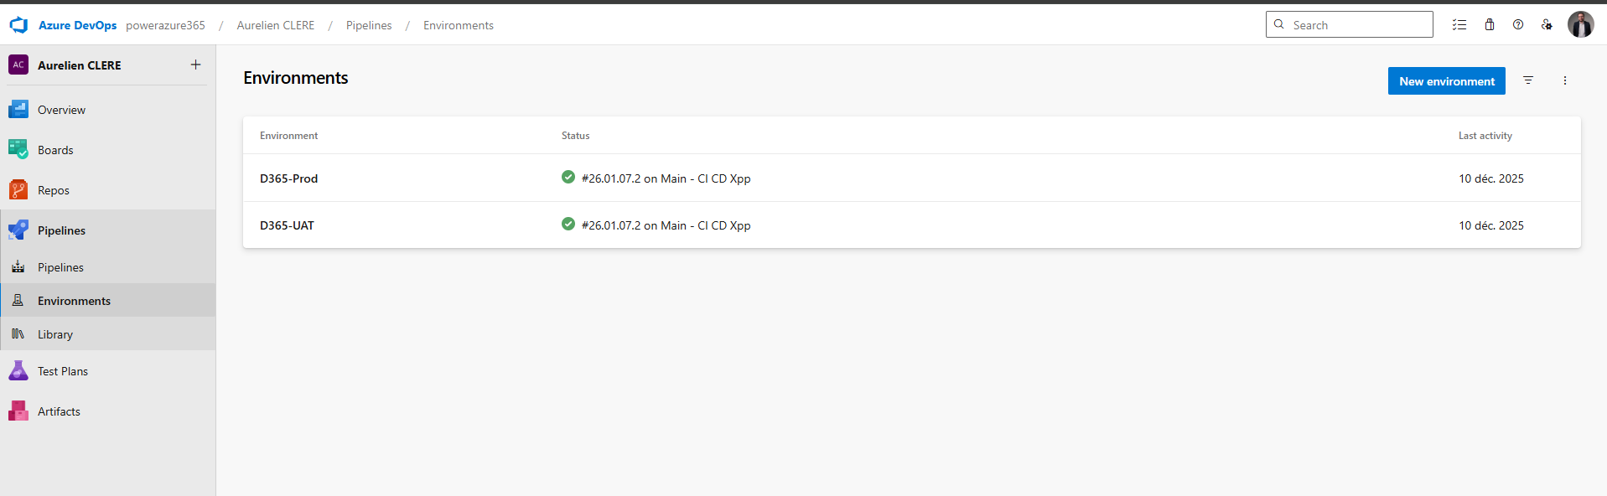Click the Artifacts package icon
Viewport: 1607px width, 496px height.
coord(18,411)
